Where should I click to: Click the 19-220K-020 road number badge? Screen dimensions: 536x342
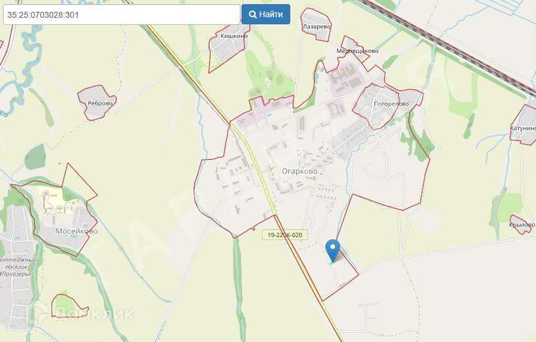(285, 235)
